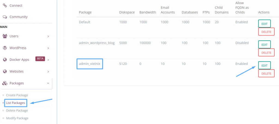
Task: Go to Modify Package menu item
Action: [17, 118]
